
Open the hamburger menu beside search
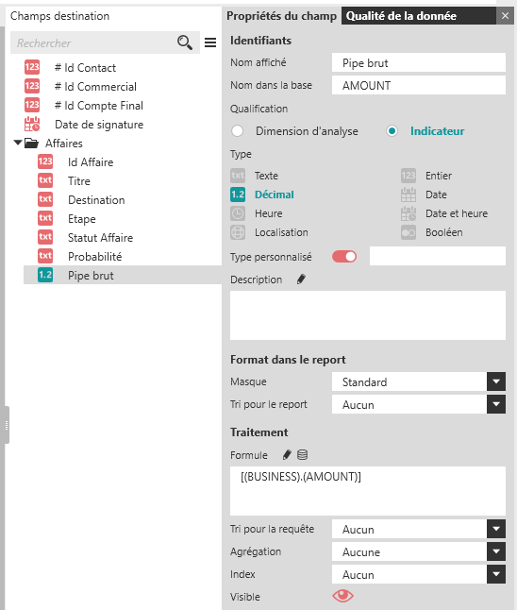(210, 42)
